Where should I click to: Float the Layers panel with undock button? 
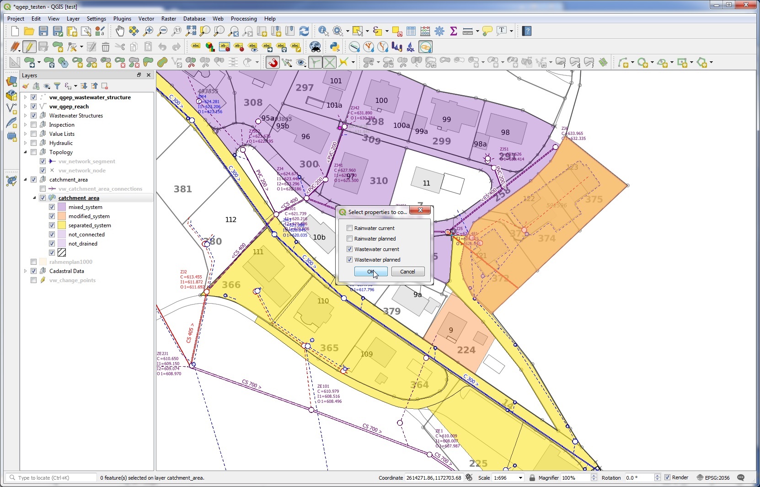pos(139,75)
